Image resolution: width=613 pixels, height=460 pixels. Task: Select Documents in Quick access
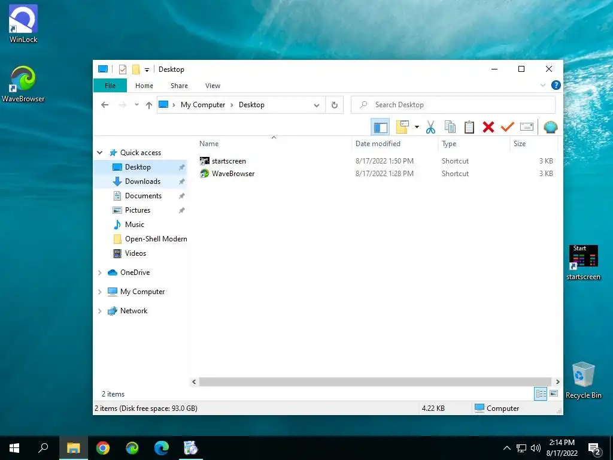[x=141, y=196]
